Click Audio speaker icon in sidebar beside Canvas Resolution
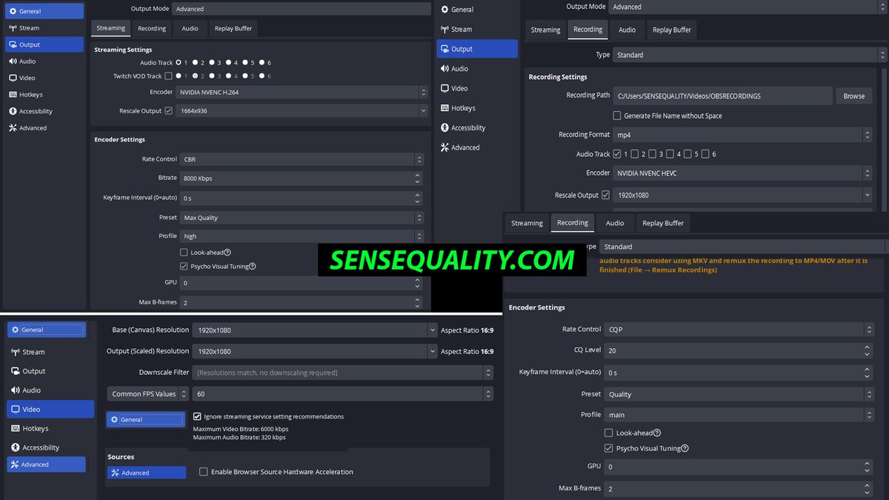889x500 pixels. click(x=16, y=390)
